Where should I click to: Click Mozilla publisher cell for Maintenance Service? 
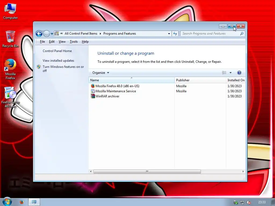(181, 91)
